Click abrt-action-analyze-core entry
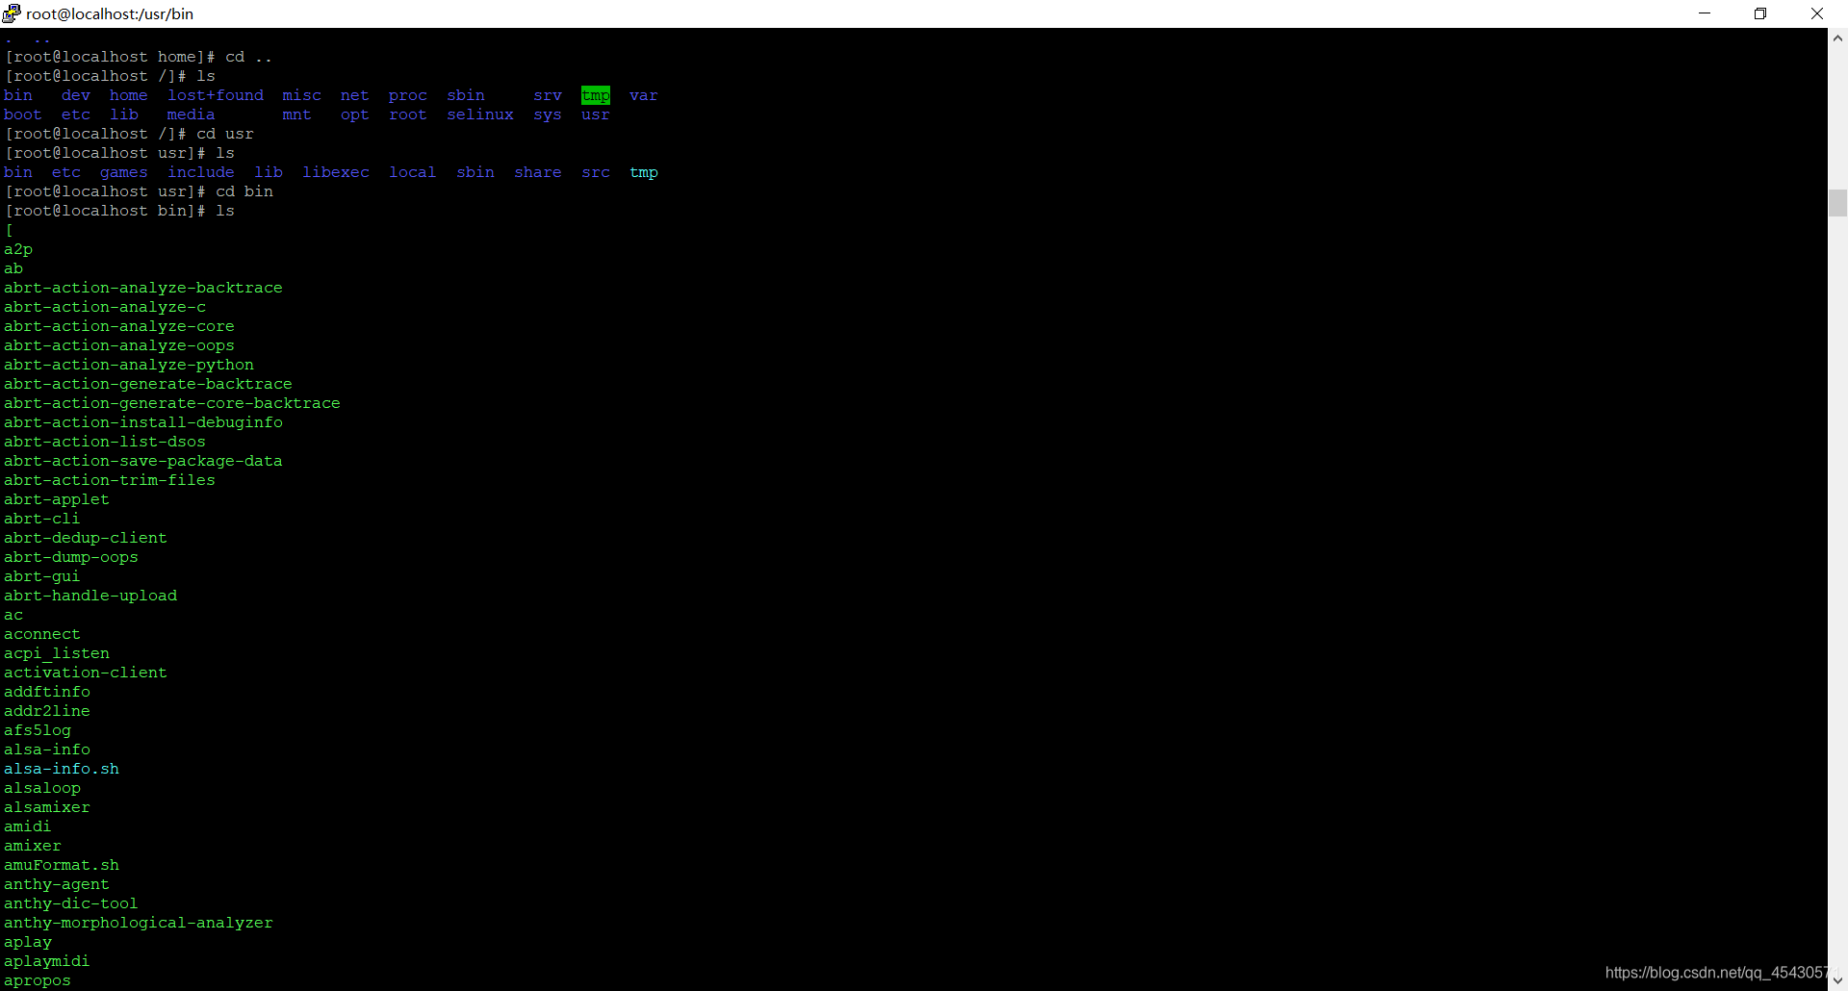The image size is (1848, 991). pyautogui.click(x=119, y=326)
